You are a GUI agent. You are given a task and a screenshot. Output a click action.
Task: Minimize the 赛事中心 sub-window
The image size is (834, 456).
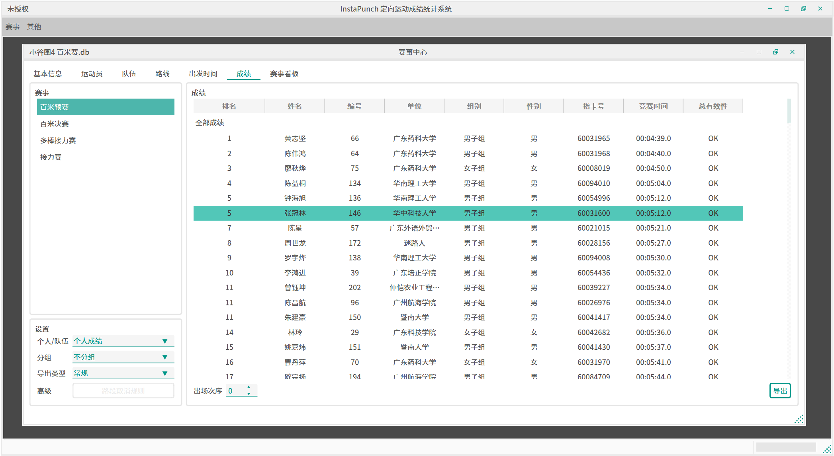pos(742,52)
